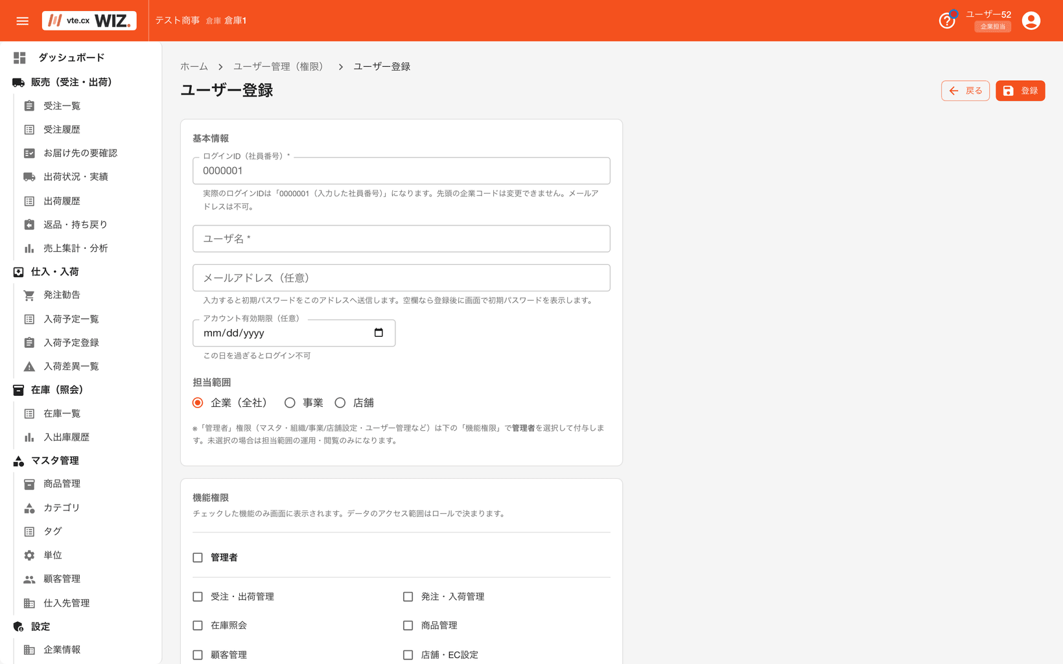This screenshot has height=664, width=1063.
Task: Check the 発注・入荷管理 checkbox
Action: tap(408, 597)
